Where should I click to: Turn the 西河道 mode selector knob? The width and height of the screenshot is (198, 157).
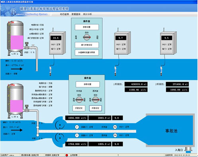click(x=96, y=100)
